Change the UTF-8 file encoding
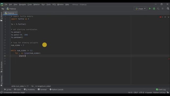 click(x=142, y=93)
